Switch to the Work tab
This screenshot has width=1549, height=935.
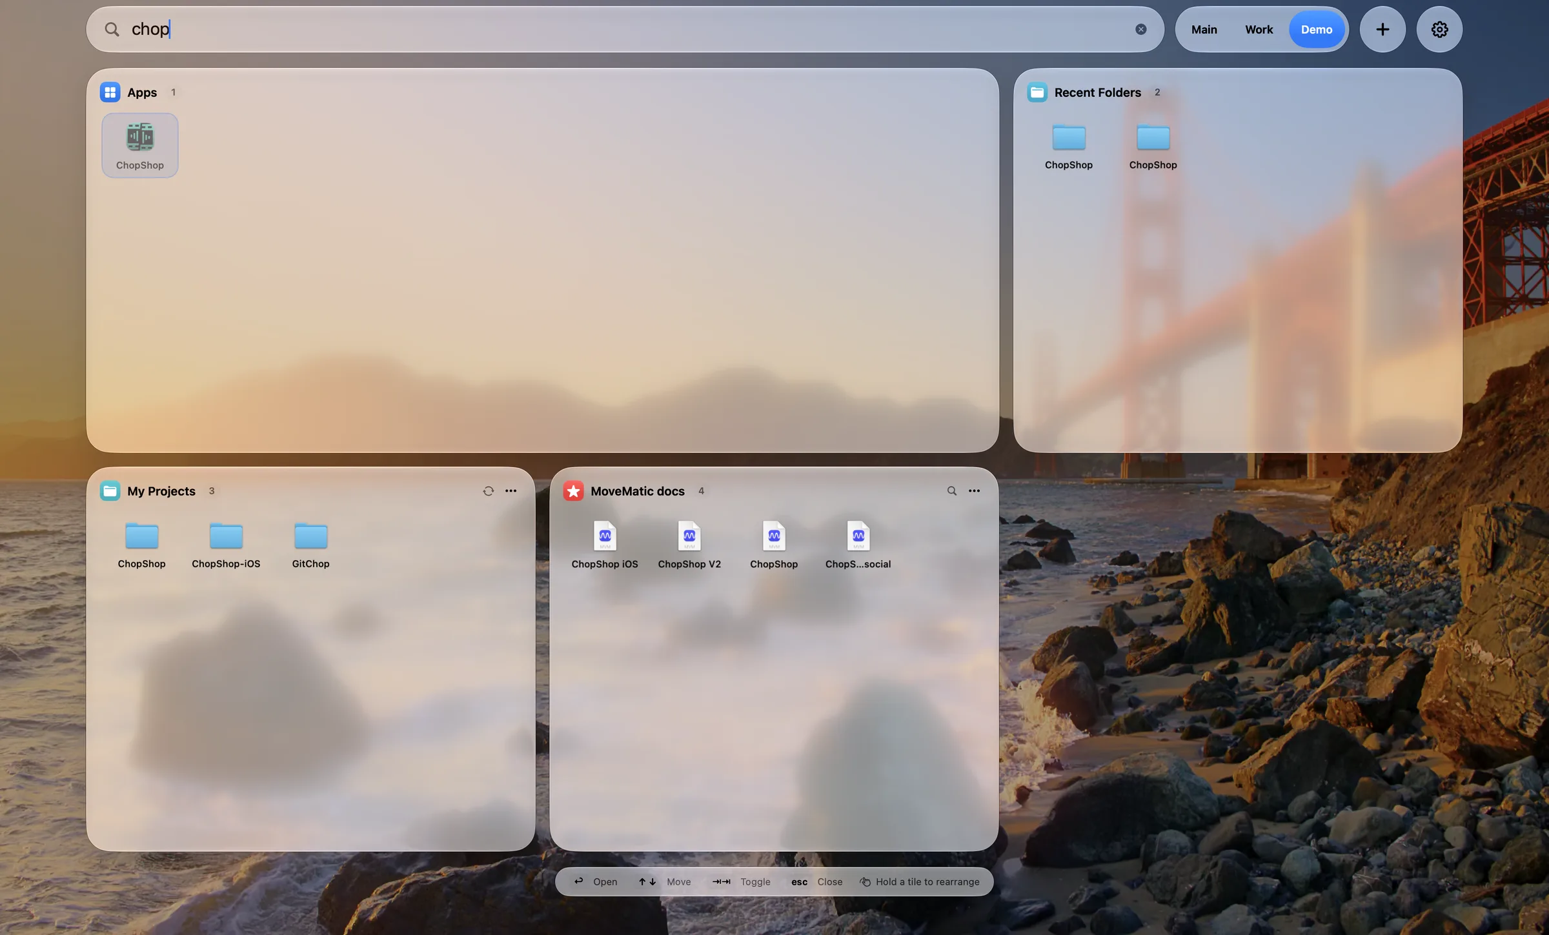[x=1259, y=30]
